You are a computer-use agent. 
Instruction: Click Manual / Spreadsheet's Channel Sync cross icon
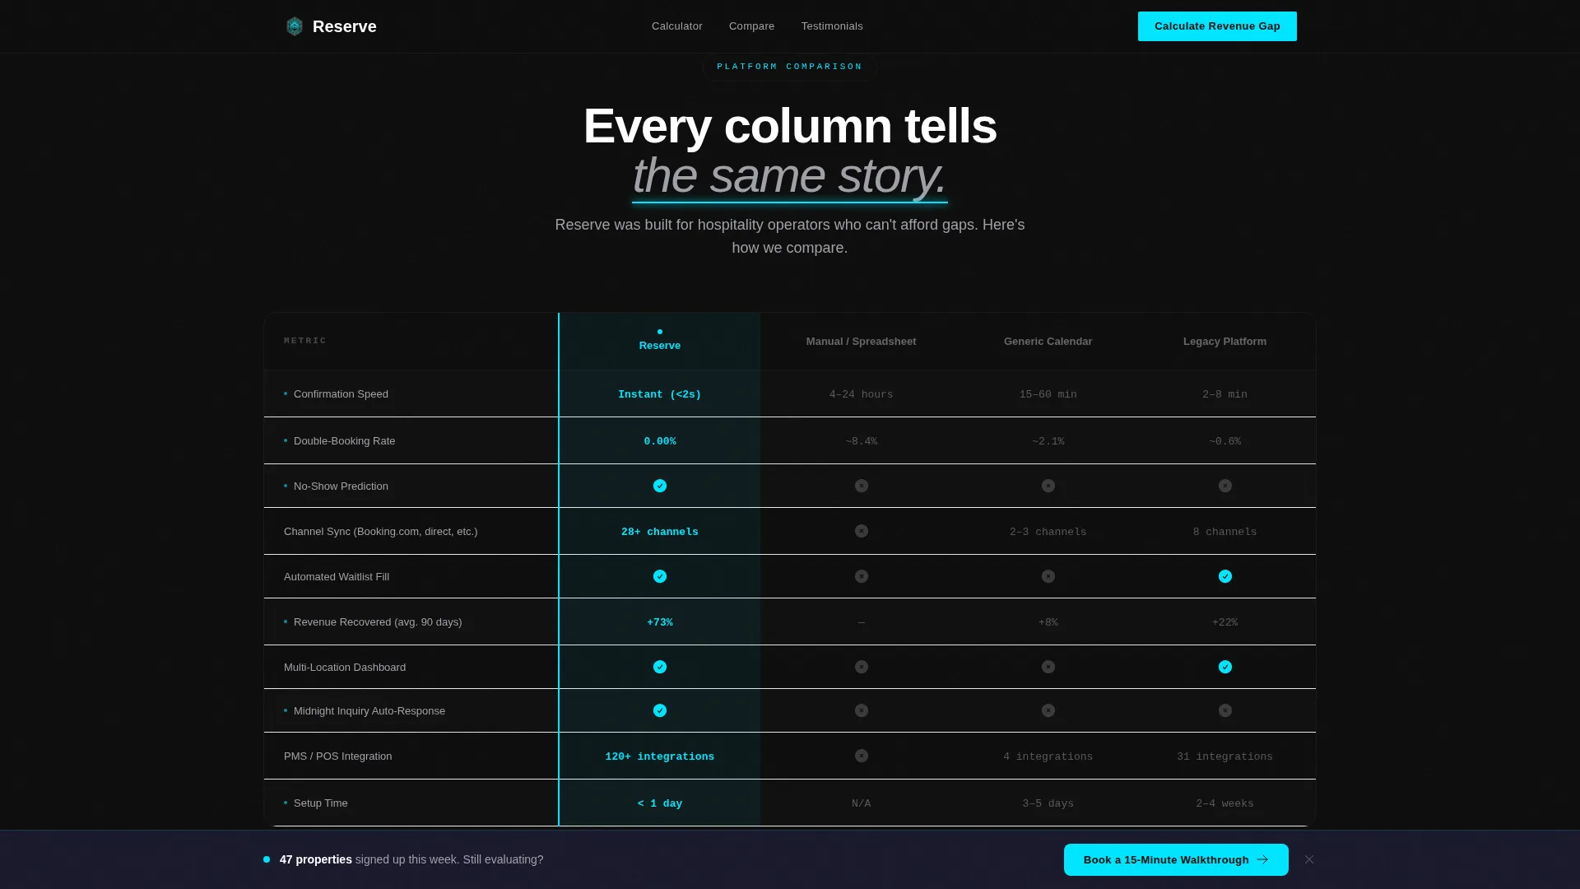tap(862, 531)
